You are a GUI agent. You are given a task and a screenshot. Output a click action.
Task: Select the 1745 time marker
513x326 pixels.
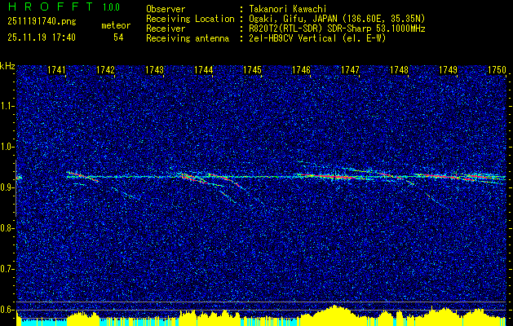[x=253, y=70]
